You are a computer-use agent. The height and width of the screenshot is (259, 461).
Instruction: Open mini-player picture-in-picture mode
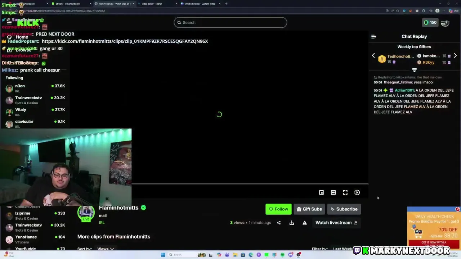point(321,192)
